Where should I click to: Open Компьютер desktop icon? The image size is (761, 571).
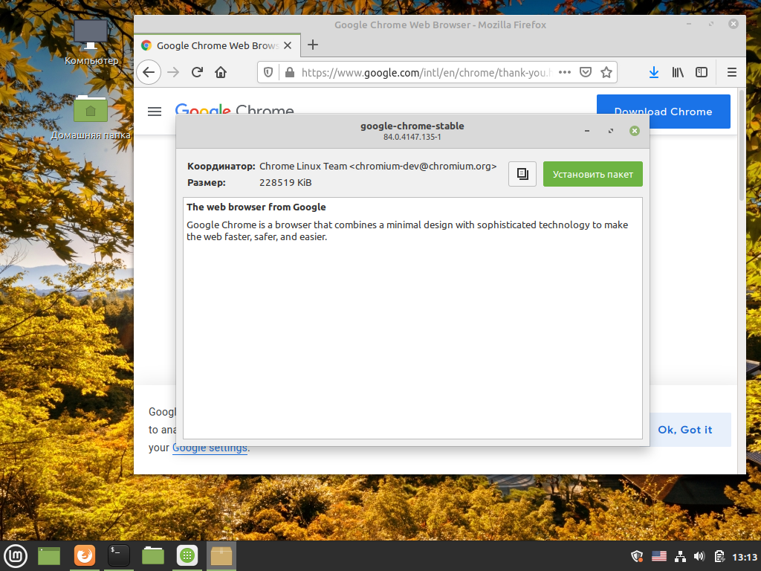pos(91,42)
